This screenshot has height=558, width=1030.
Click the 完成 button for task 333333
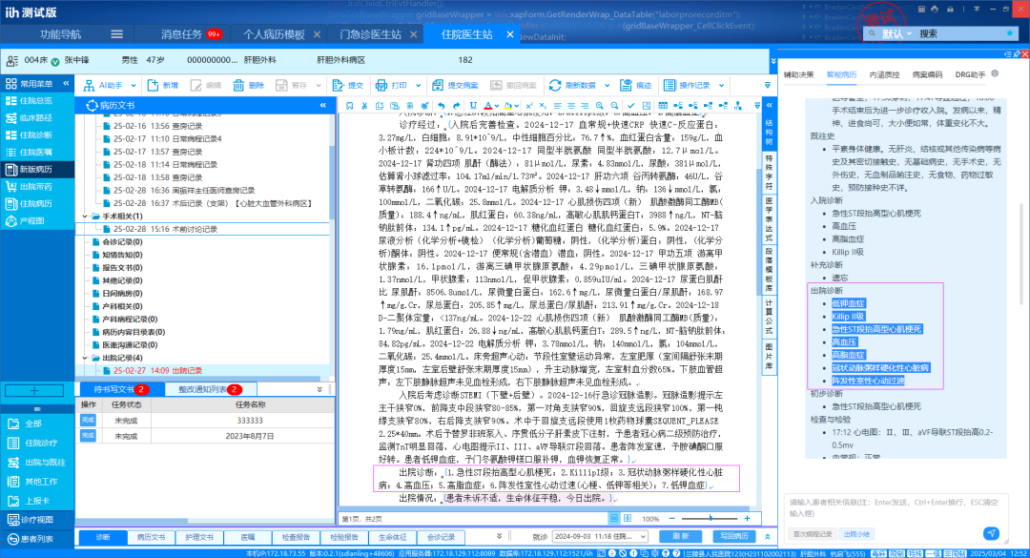88,420
